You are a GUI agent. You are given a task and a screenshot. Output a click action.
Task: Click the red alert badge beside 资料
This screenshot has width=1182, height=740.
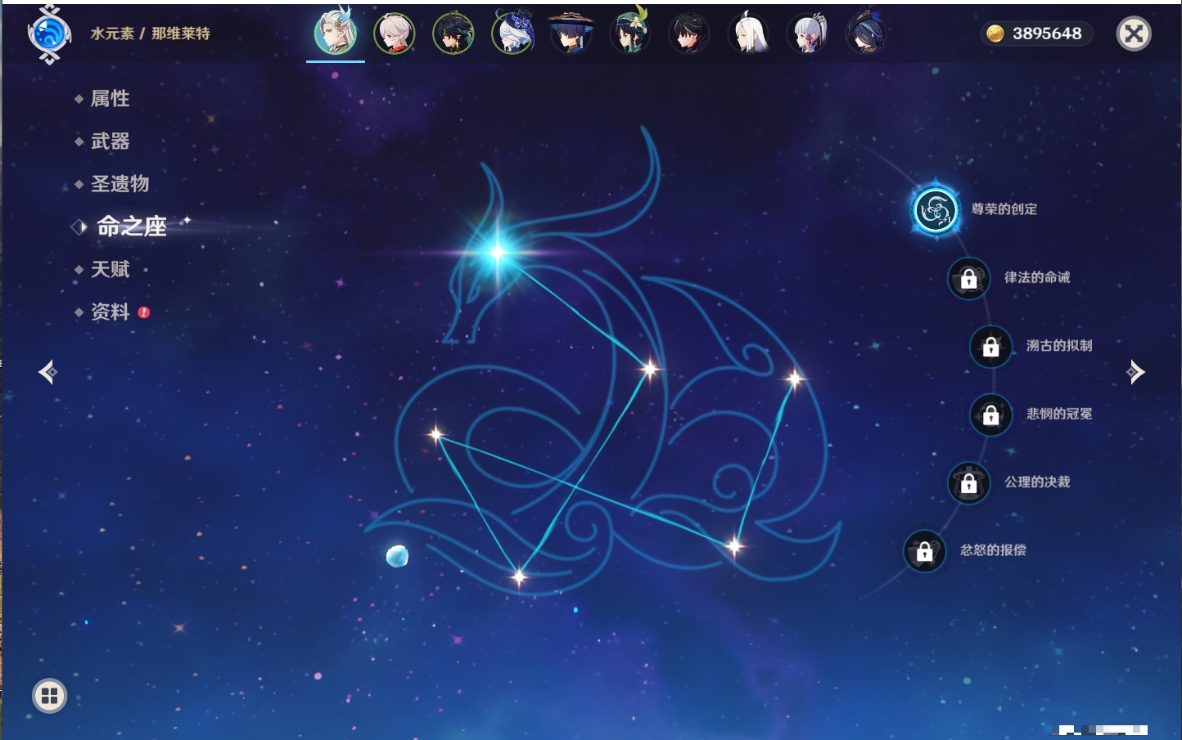point(144,312)
